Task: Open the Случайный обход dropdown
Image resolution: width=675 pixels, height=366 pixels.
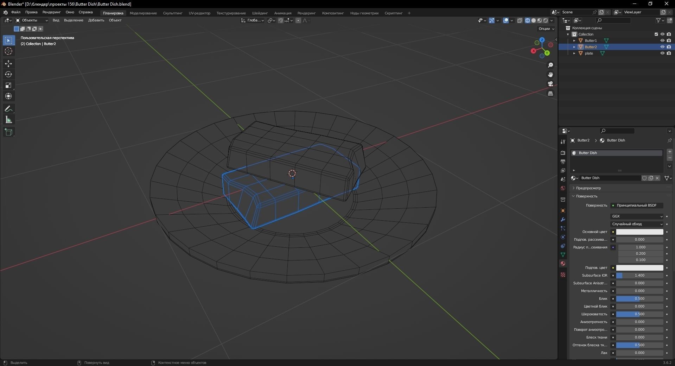Action: (x=637, y=224)
